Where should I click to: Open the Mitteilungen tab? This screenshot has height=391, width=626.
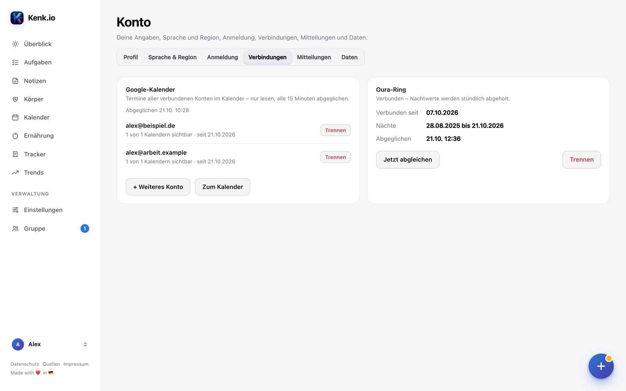pos(314,57)
